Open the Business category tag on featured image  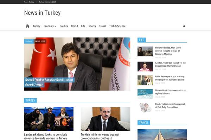(29, 41)
